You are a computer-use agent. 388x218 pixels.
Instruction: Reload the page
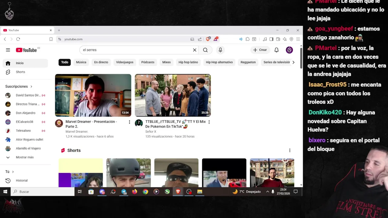18,39
